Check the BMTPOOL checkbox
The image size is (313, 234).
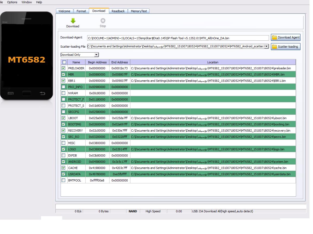point(64,180)
